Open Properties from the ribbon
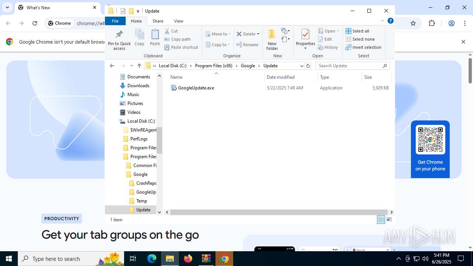473x266 pixels. click(305, 40)
